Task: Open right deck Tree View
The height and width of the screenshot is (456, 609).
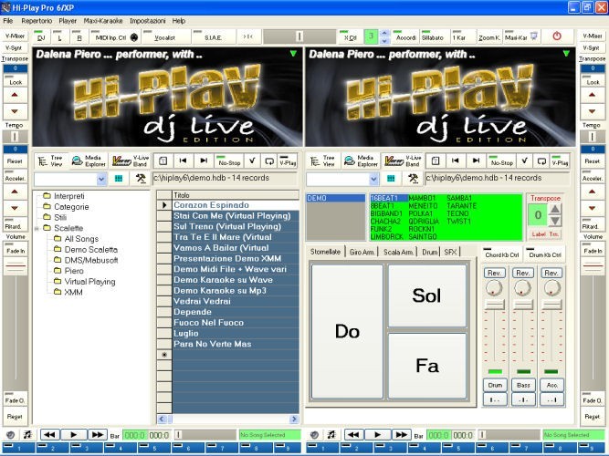Action: [x=323, y=161]
